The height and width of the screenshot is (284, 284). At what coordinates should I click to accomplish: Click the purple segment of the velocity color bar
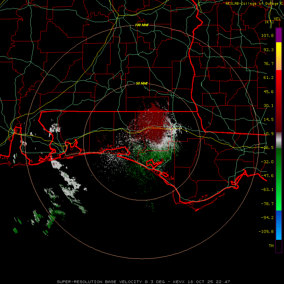pyautogui.click(x=279, y=35)
